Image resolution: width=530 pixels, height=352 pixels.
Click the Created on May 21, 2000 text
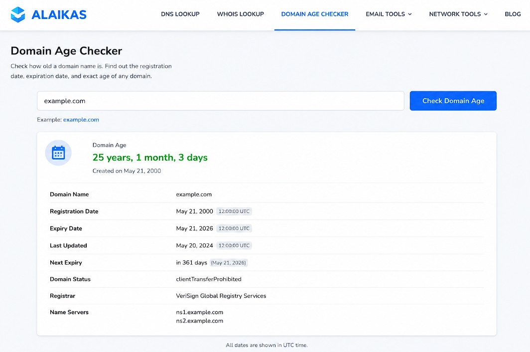[x=127, y=171]
